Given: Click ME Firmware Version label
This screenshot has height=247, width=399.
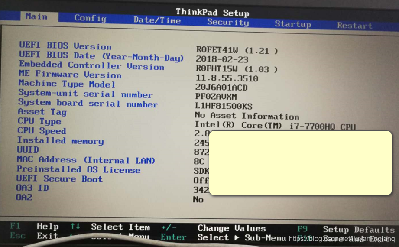Looking at the screenshot, I should coord(70,75).
